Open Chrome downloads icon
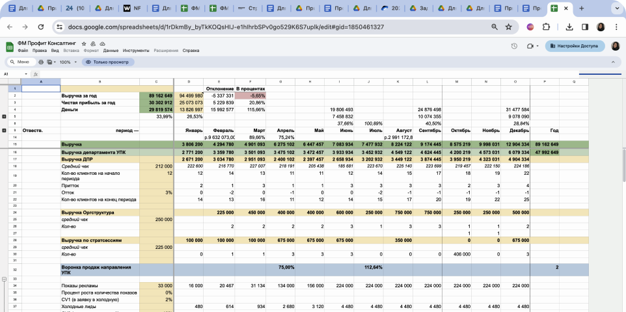This screenshot has height=312, width=626. pyautogui.click(x=569, y=27)
